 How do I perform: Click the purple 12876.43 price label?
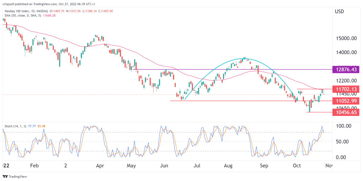point(346,69)
